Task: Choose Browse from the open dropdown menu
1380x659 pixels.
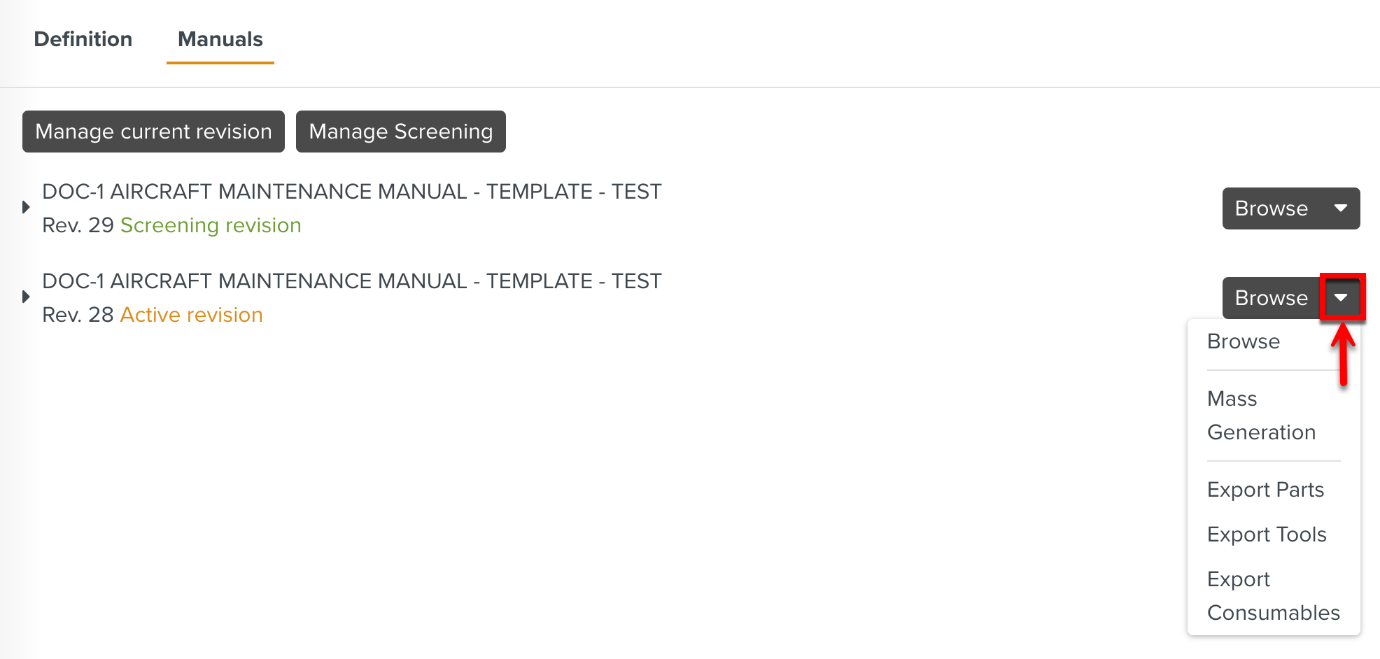Action: [x=1243, y=341]
